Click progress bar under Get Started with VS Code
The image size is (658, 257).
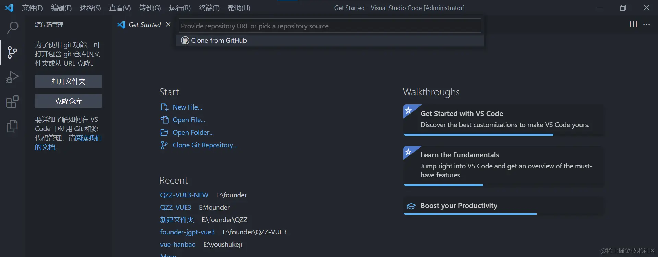tap(478, 135)
